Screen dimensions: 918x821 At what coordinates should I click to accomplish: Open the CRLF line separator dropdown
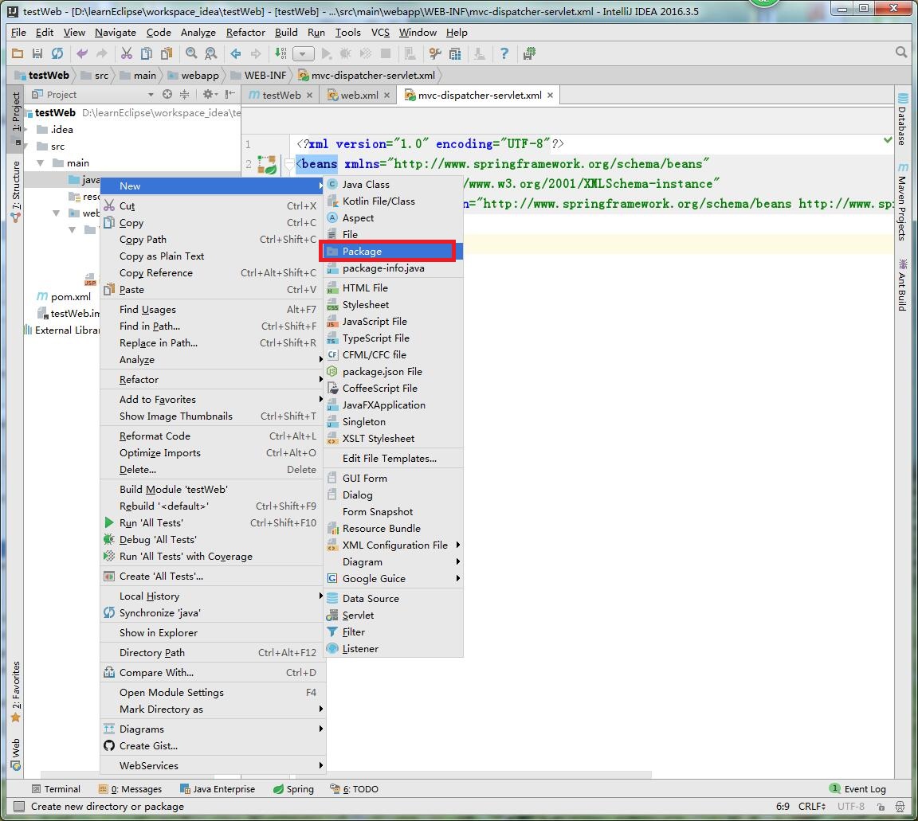(x=811, y=807)
